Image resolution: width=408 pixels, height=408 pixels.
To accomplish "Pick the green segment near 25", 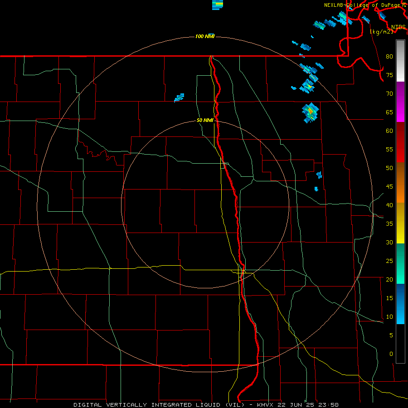I will coord(400,263).
